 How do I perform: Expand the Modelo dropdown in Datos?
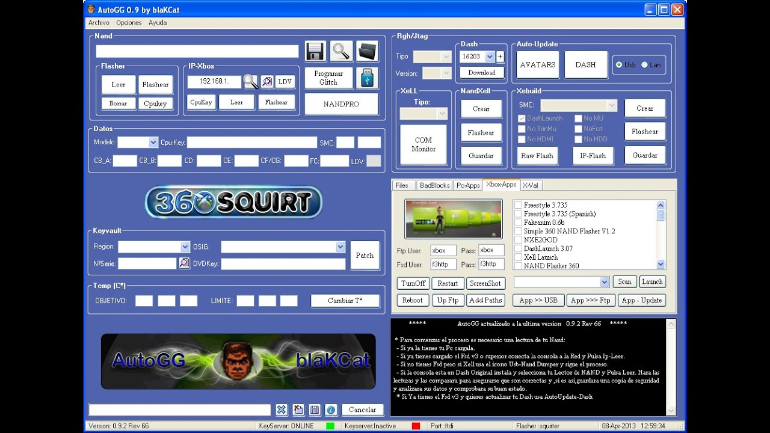coord(153,143)
